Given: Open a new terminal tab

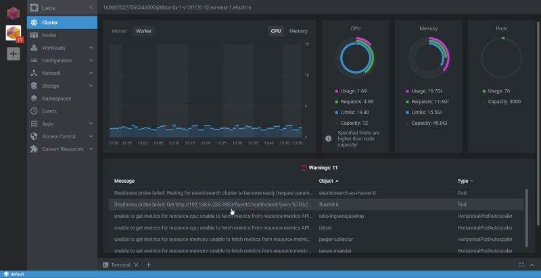Looking at the screenshot, I should 148,265.
